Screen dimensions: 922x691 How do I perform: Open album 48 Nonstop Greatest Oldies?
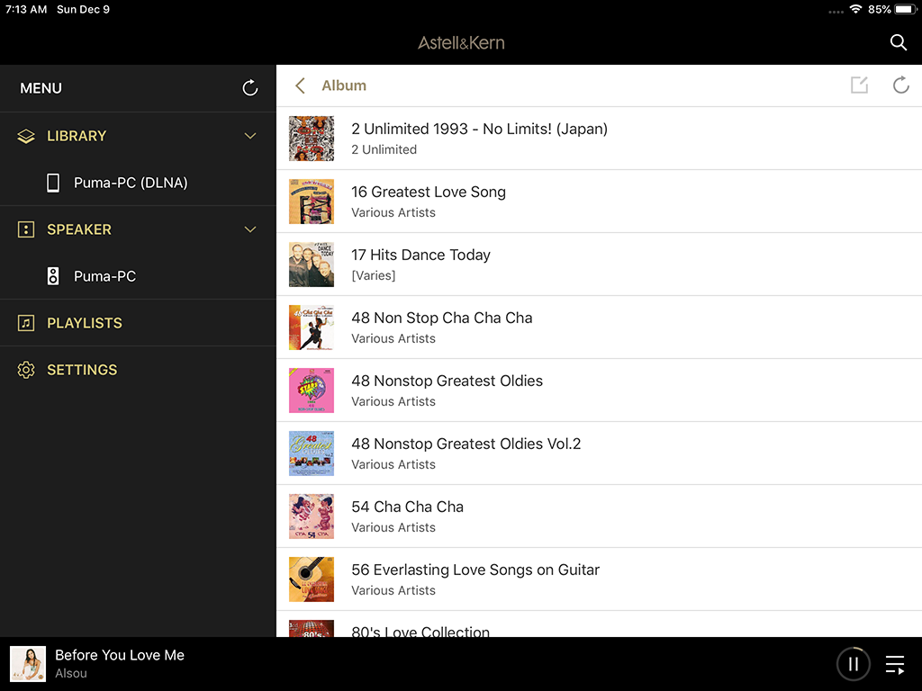coord(599,390)
